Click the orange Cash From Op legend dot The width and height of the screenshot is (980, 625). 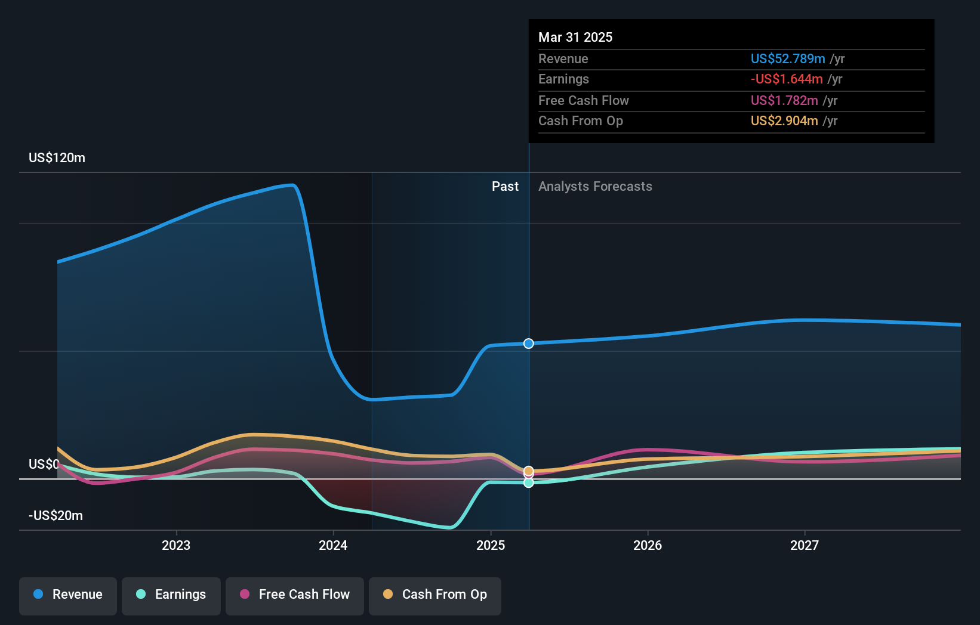(x=388, y=594)
